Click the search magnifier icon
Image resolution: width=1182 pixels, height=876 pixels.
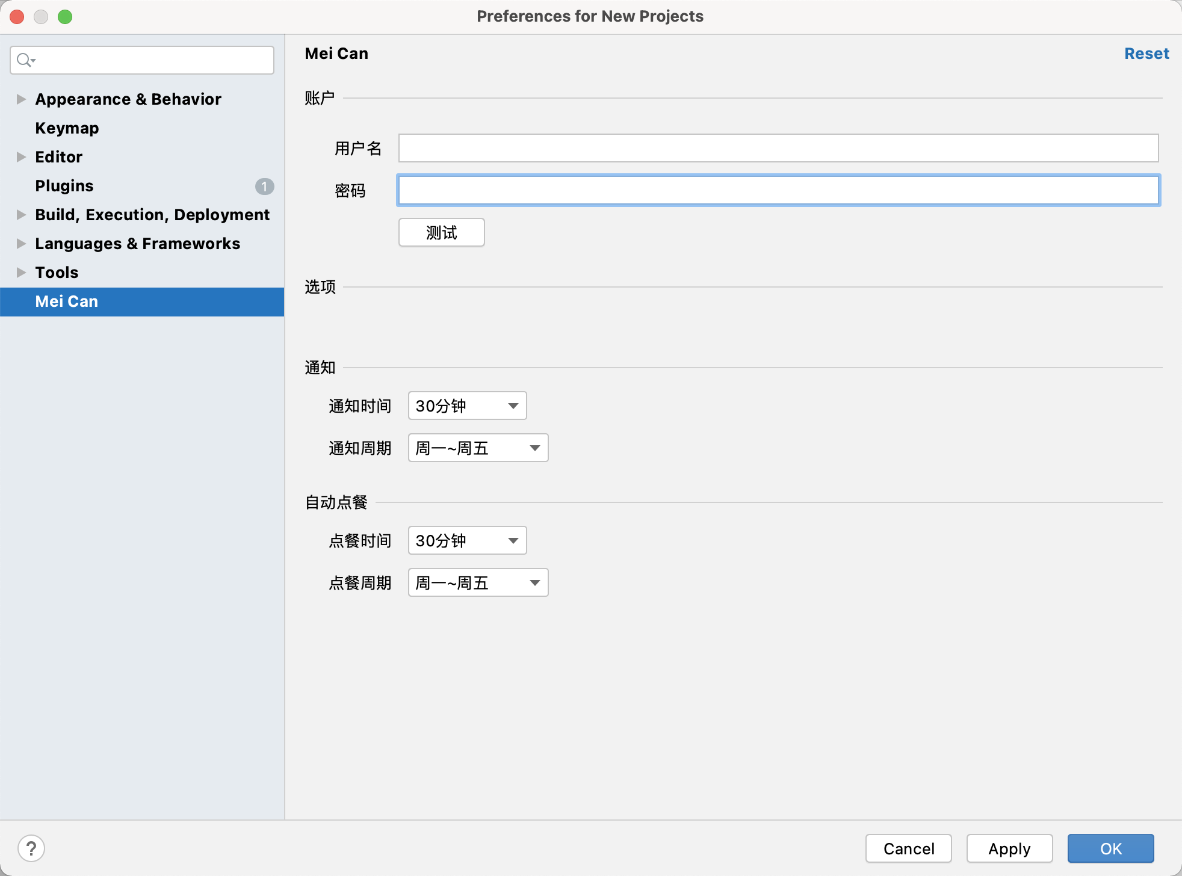[x=25, y=60]
